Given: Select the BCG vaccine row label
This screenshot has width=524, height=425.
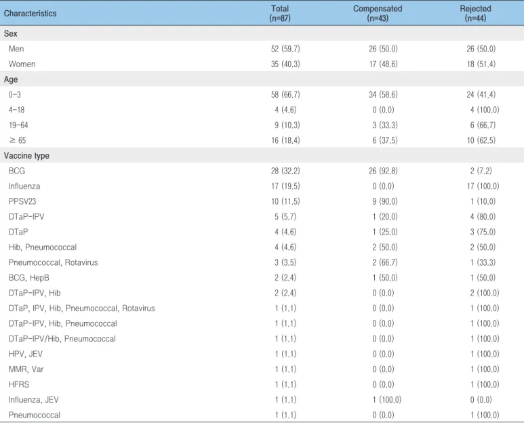Looking at the screenshot, I should [17, 171].
